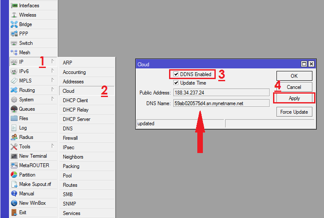Expand the System submenu arrow
This screenshot has height=218, width=324.
[53, 99]
